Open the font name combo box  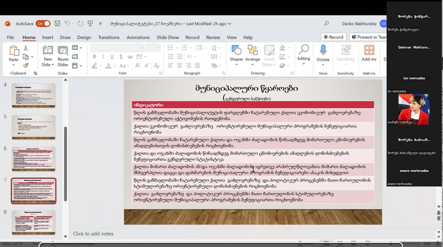(x=117, y=47)
